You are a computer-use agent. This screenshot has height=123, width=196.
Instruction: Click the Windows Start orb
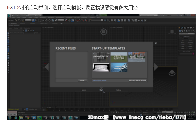(9, 118)
